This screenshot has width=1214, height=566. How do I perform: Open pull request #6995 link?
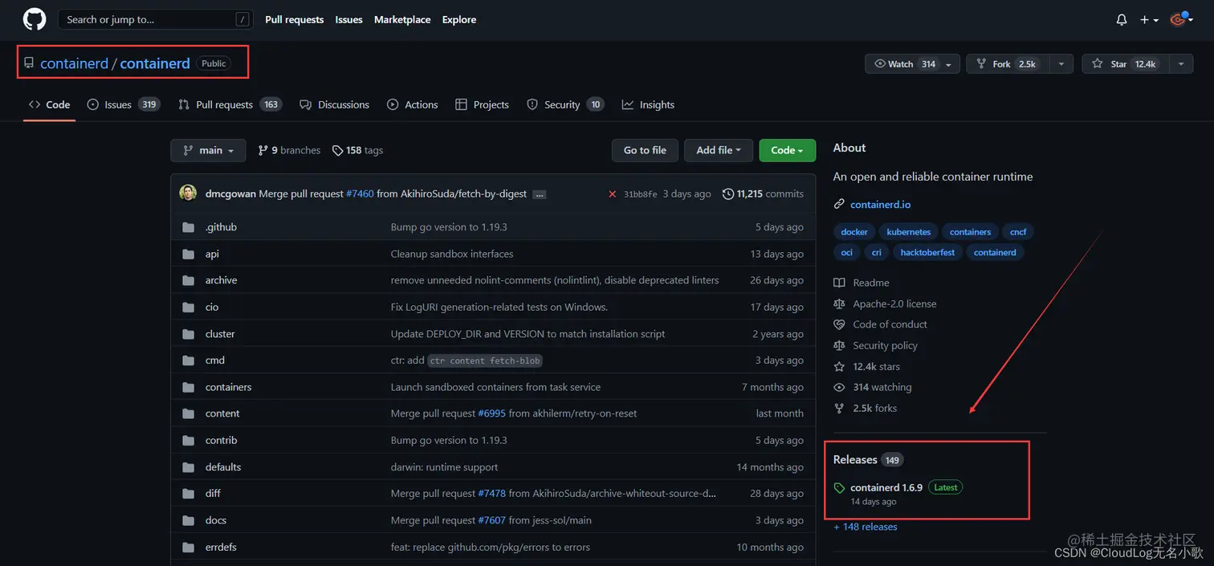click(x=491, y=413)
